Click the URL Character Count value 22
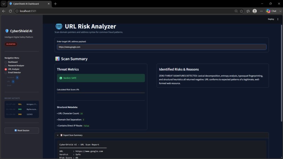 [x=81, y=113]
